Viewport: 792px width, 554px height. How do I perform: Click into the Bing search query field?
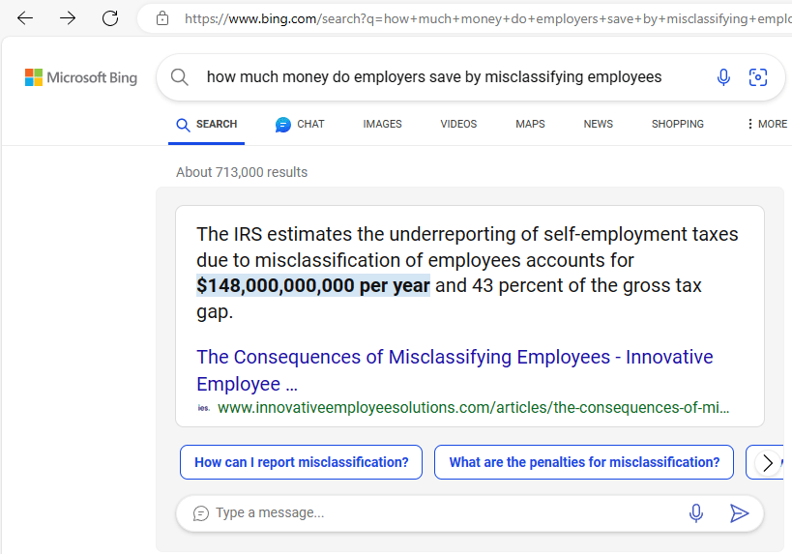click(x=434, y=77)
